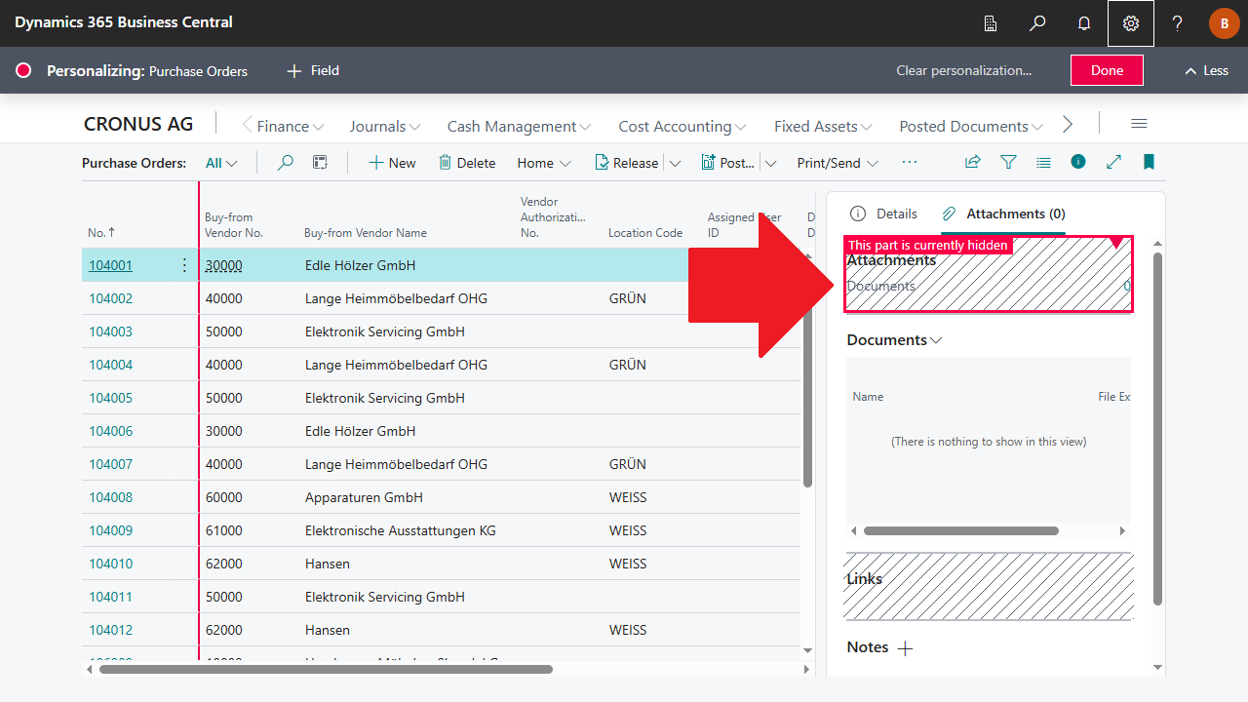Open the Settings gear menu
Image resolution: width=1248 pixels, height=702 pixels.
click(x=1131, y=23)
